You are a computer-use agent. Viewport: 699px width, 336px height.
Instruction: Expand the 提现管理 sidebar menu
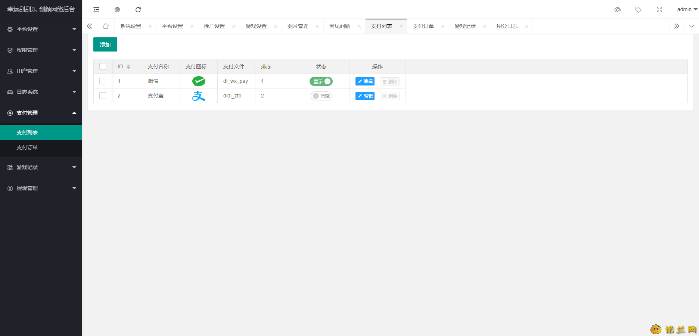41,188
